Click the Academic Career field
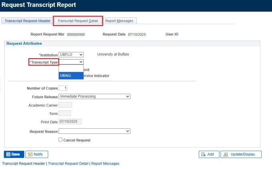Image resolution: width=272 pixels, height=169 pixels. [x=65, y=105]
